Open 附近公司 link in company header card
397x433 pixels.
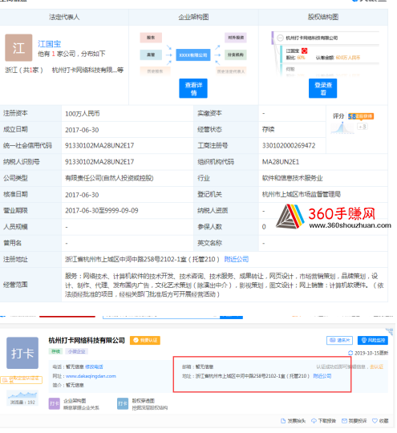322,376
